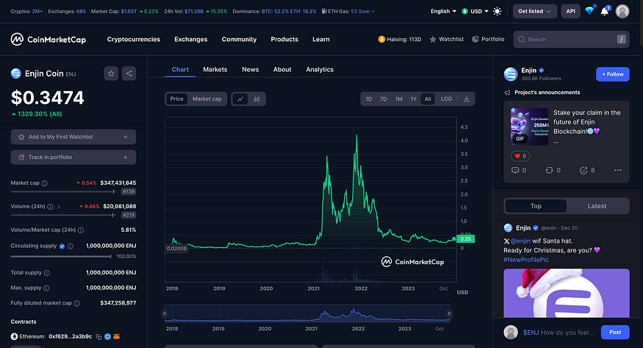Click in the Search field

coord(571,40)
